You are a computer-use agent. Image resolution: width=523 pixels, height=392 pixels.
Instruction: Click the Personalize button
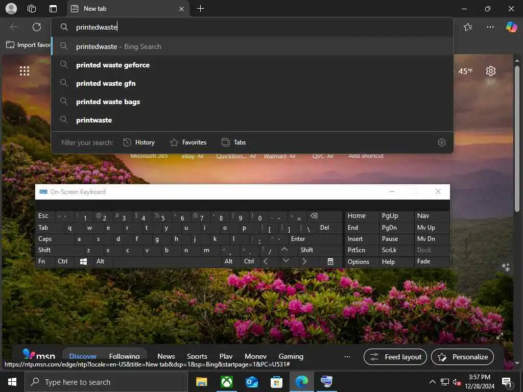pyautogui.click(x=463, y=357)
